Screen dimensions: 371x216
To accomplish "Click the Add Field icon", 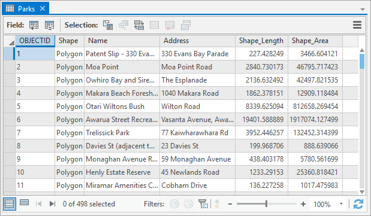I will (34, 25).
